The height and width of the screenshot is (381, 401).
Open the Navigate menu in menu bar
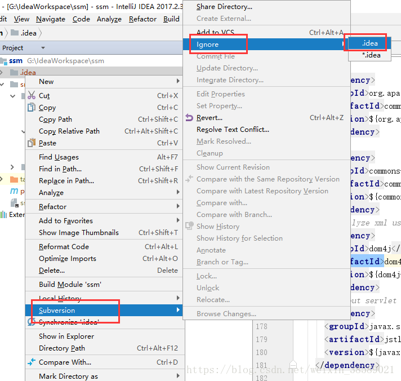click(x=51, y=19)
